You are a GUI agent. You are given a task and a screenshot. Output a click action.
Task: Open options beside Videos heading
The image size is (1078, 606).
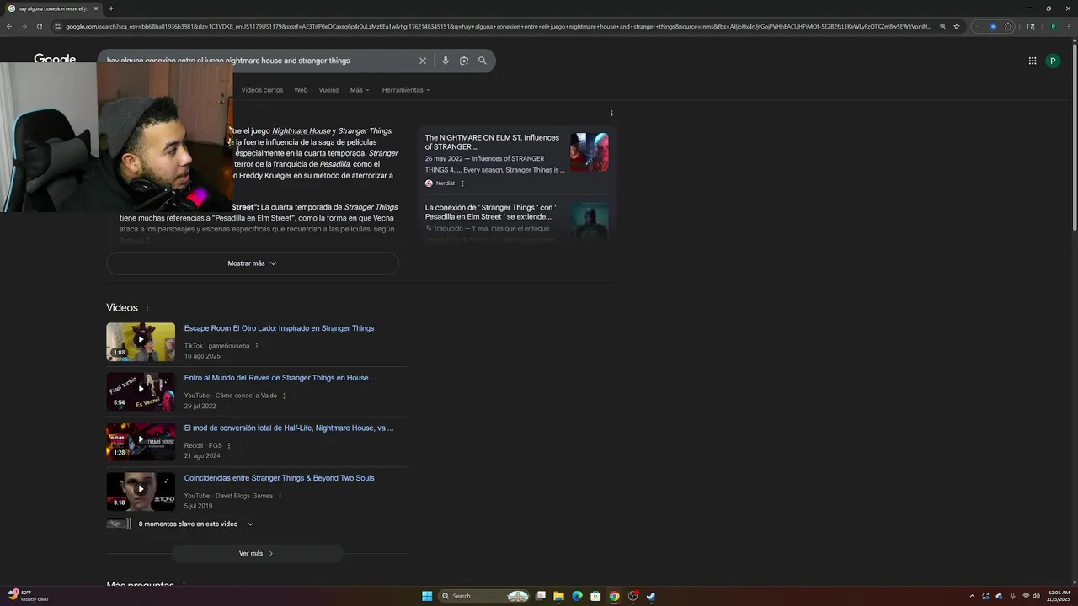(147, 308)
